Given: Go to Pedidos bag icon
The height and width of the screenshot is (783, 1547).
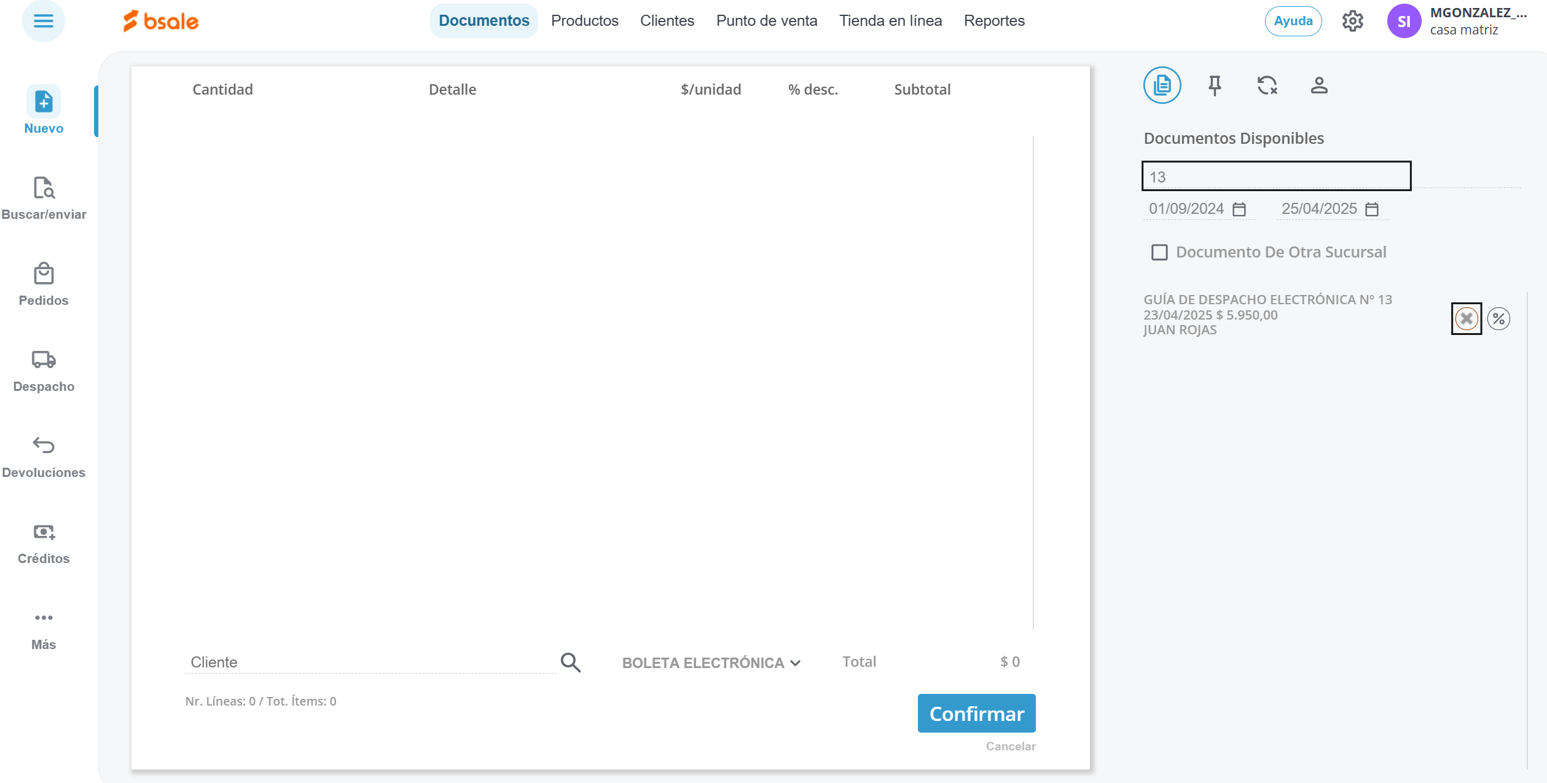Looking at the screenshot, I should click(x=44, y=274).
